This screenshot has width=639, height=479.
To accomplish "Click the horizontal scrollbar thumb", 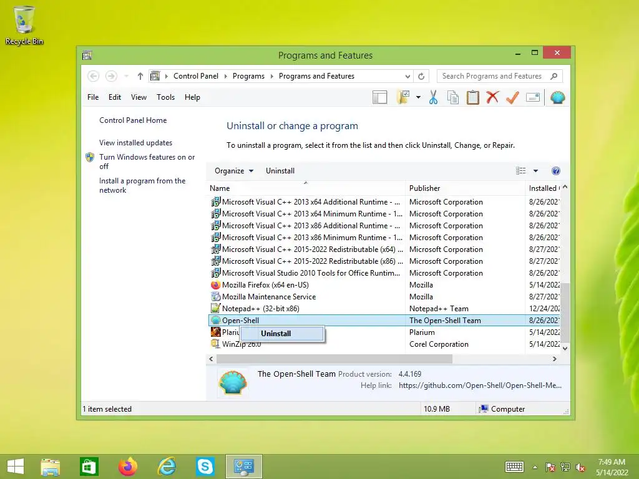I will tap(334, 359).
